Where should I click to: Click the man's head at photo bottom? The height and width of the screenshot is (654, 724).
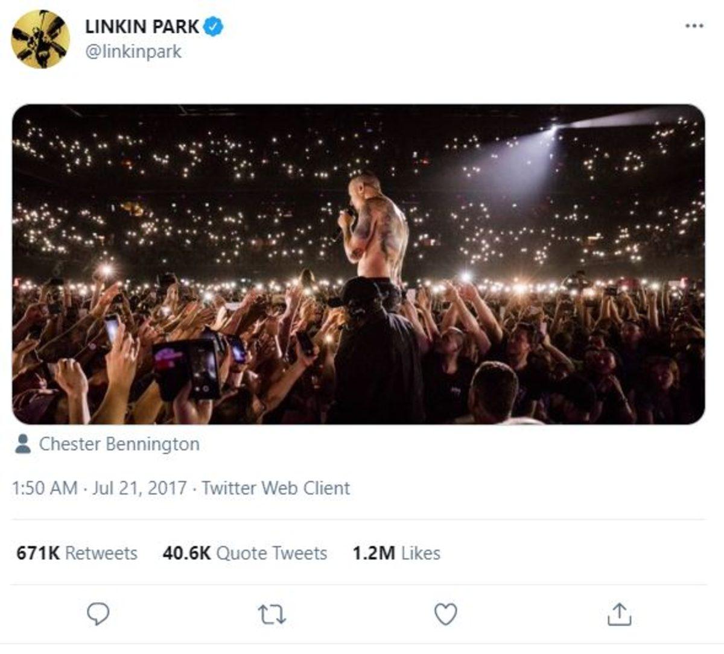point(495,389)
